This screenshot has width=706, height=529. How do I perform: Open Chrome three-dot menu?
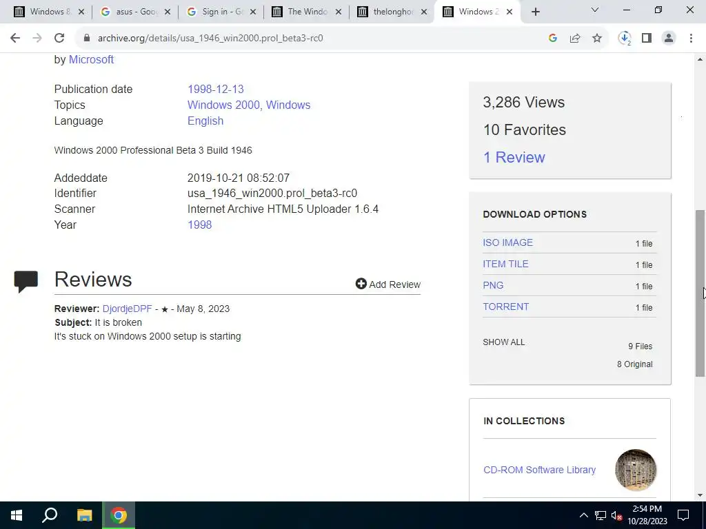(691, 39)
